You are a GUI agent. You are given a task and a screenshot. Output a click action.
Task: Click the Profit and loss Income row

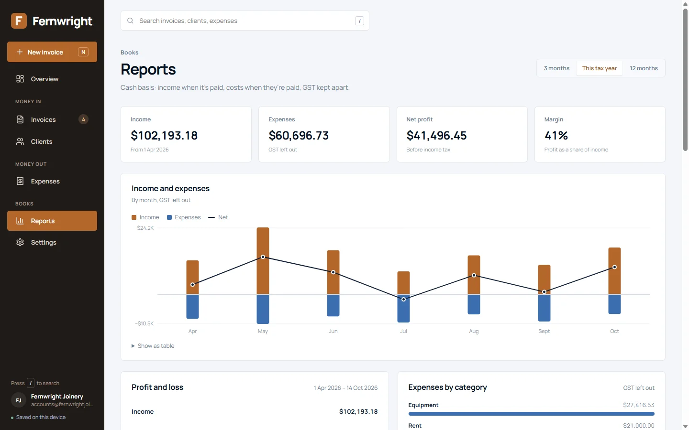click(255, 411)
